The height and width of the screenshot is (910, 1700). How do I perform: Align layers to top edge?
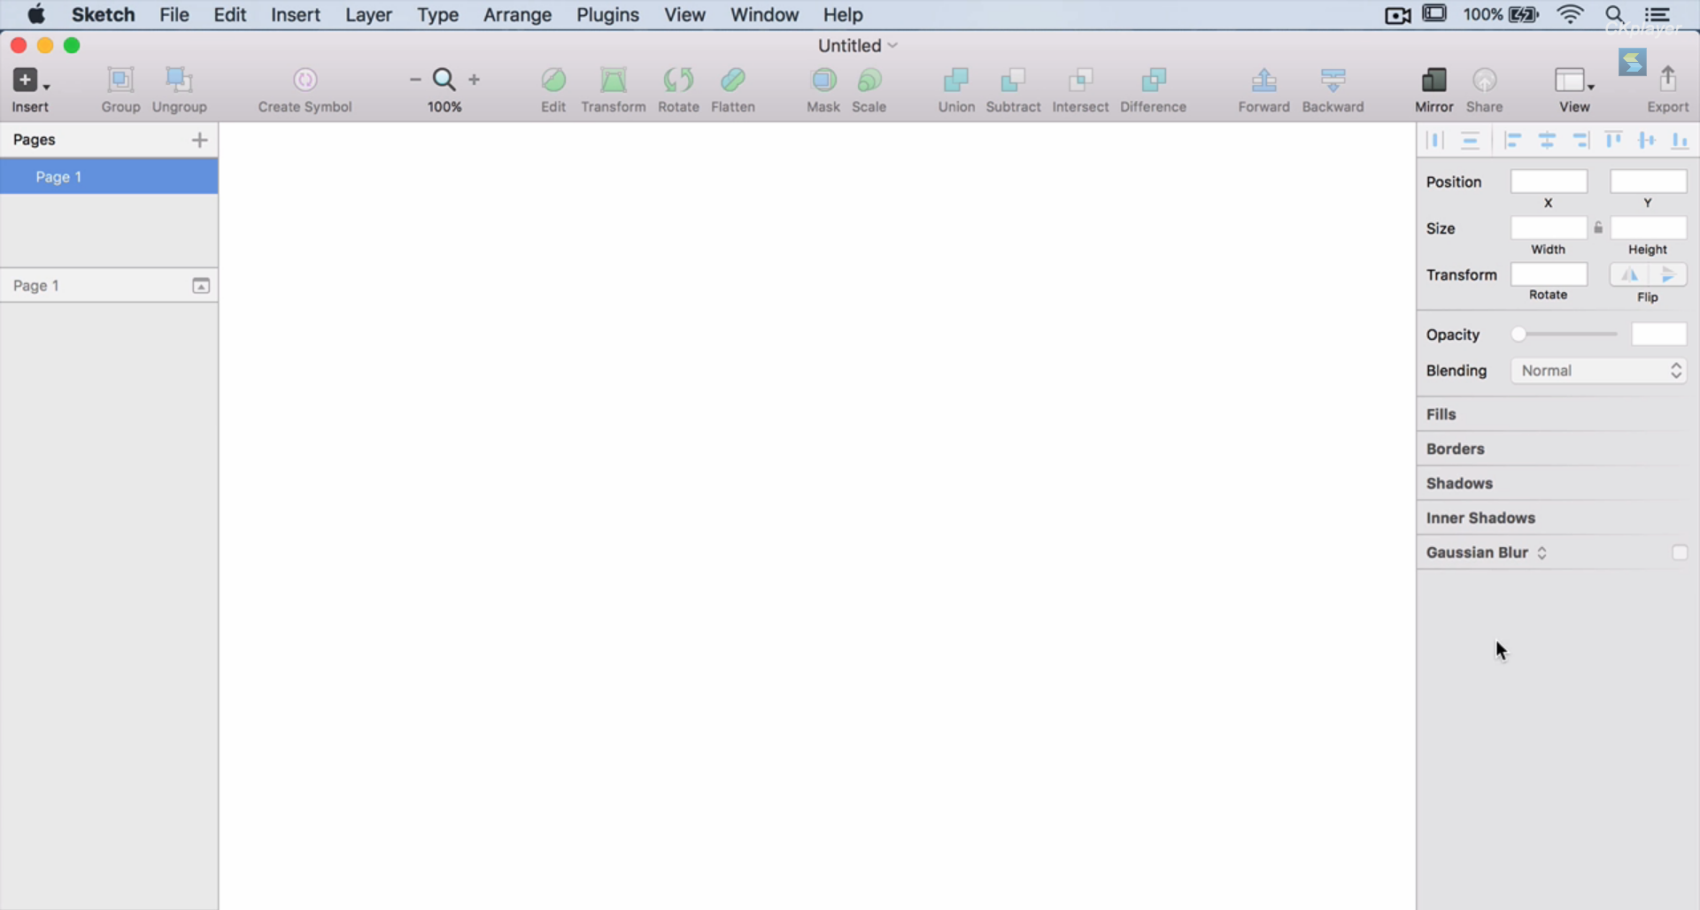click(1613, 140)
